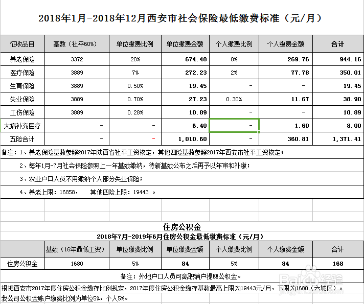Select the 272.23 amount cell
364x304 pixels.
(185, 73)
